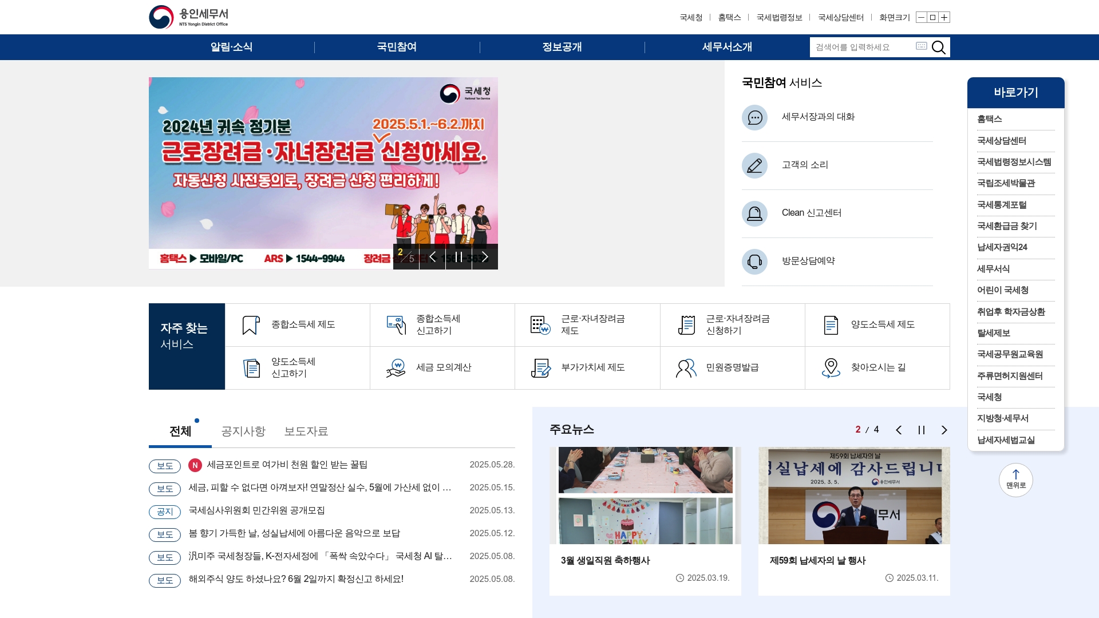Viewport: 1099px width, 618px height.
Task: Open the 세무서소개 menu
Action: (727, 47)
